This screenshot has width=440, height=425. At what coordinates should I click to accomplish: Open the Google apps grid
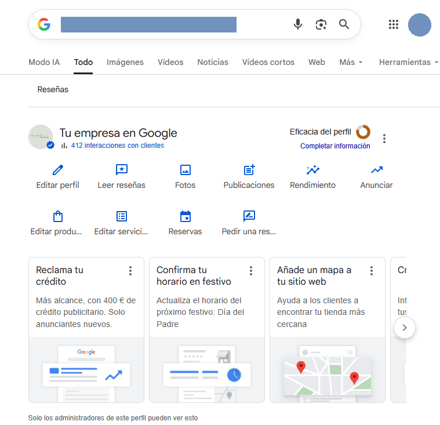tap(394, 24)
